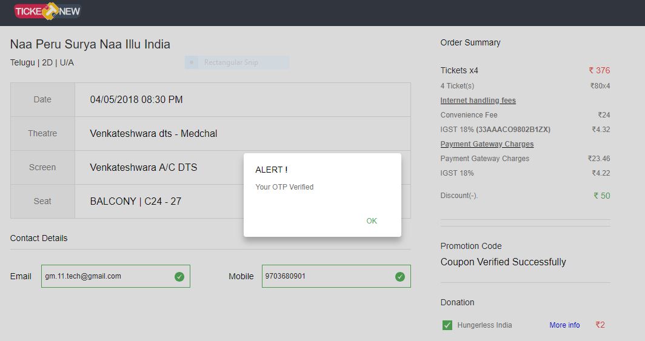Click the movie title Naa Peru Surya
The image size is (645, 341).
click(x=90, y=44)
